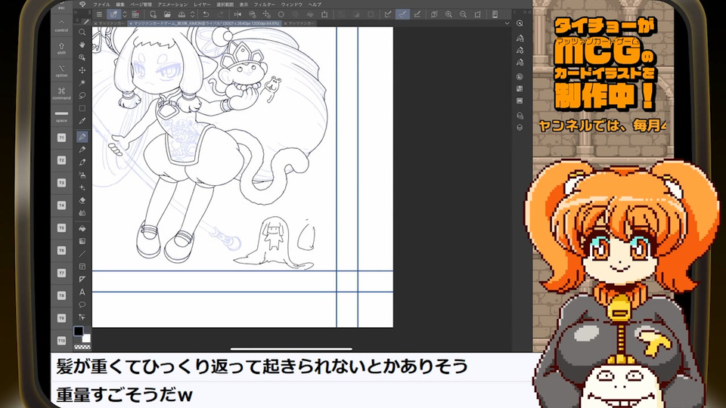
Task: Select the Pencil tool
Action: pyautogui.click(x=82, y=150)
